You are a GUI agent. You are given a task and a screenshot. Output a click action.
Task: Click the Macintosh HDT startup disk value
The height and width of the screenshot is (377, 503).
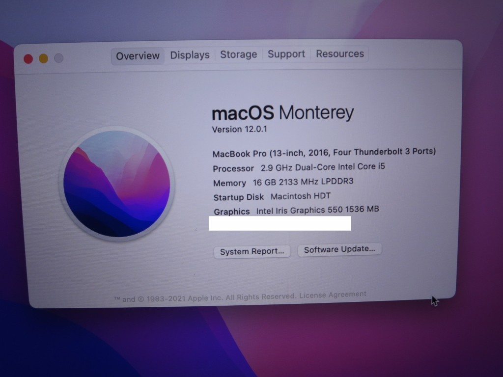click(301, 196)
